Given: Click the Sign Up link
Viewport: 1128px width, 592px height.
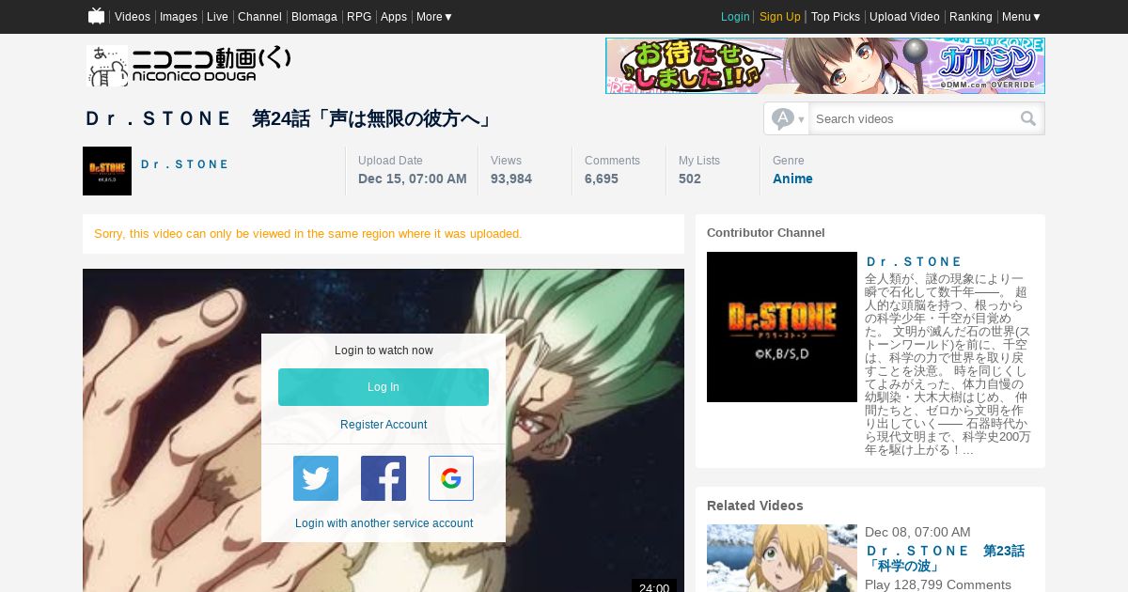Looking at the screenshot, I should (780, 17).
